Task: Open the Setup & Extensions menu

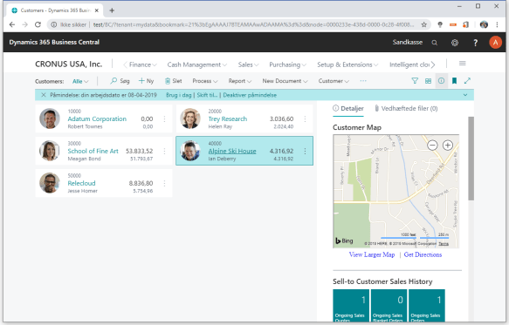Action: 347,64
